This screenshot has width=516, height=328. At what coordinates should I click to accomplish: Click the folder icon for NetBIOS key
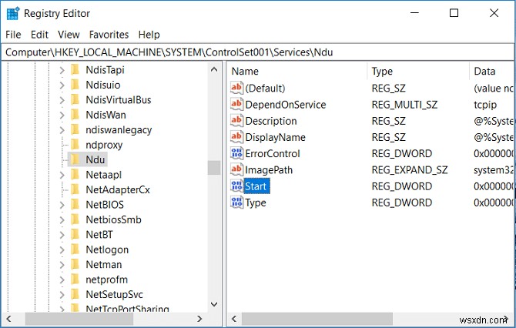click(75, 205)
